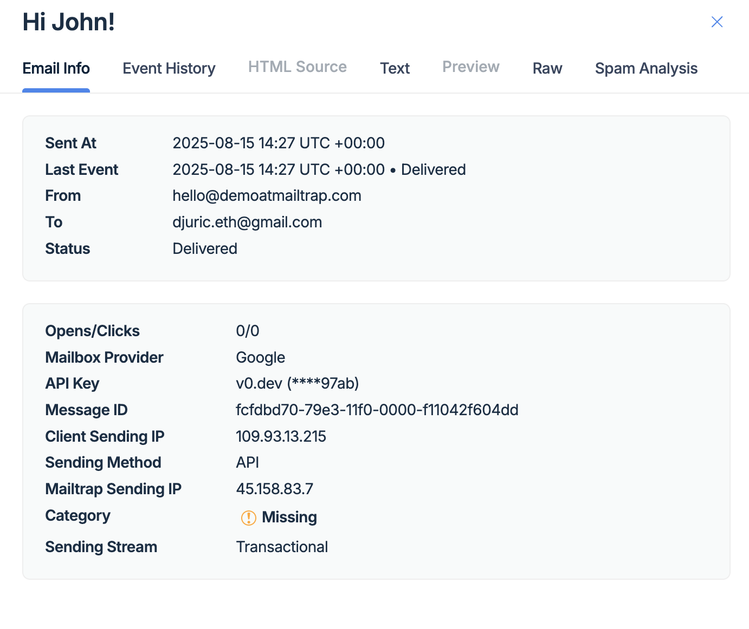Click the Missing category label
The height and width of the screenshot is (629, 749).
click(289, 517)
